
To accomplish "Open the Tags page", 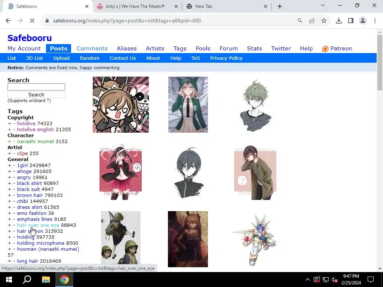I will click(180, 49).
